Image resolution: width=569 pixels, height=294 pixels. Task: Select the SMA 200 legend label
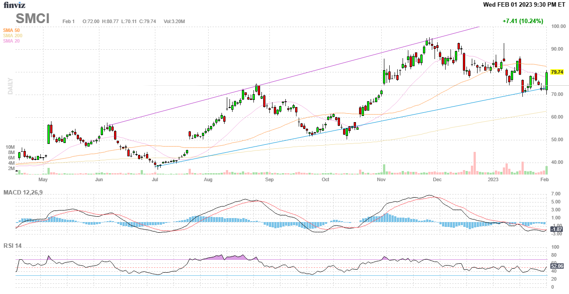click(12, 36)
